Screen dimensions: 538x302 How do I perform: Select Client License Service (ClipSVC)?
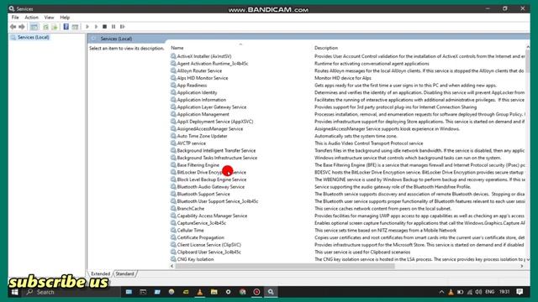(x=209, y=245)
